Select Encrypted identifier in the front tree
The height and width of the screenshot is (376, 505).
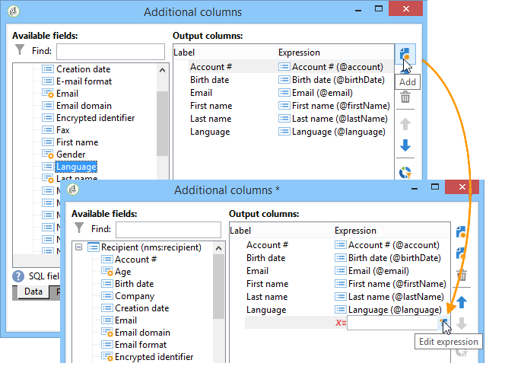pos(154,357)
